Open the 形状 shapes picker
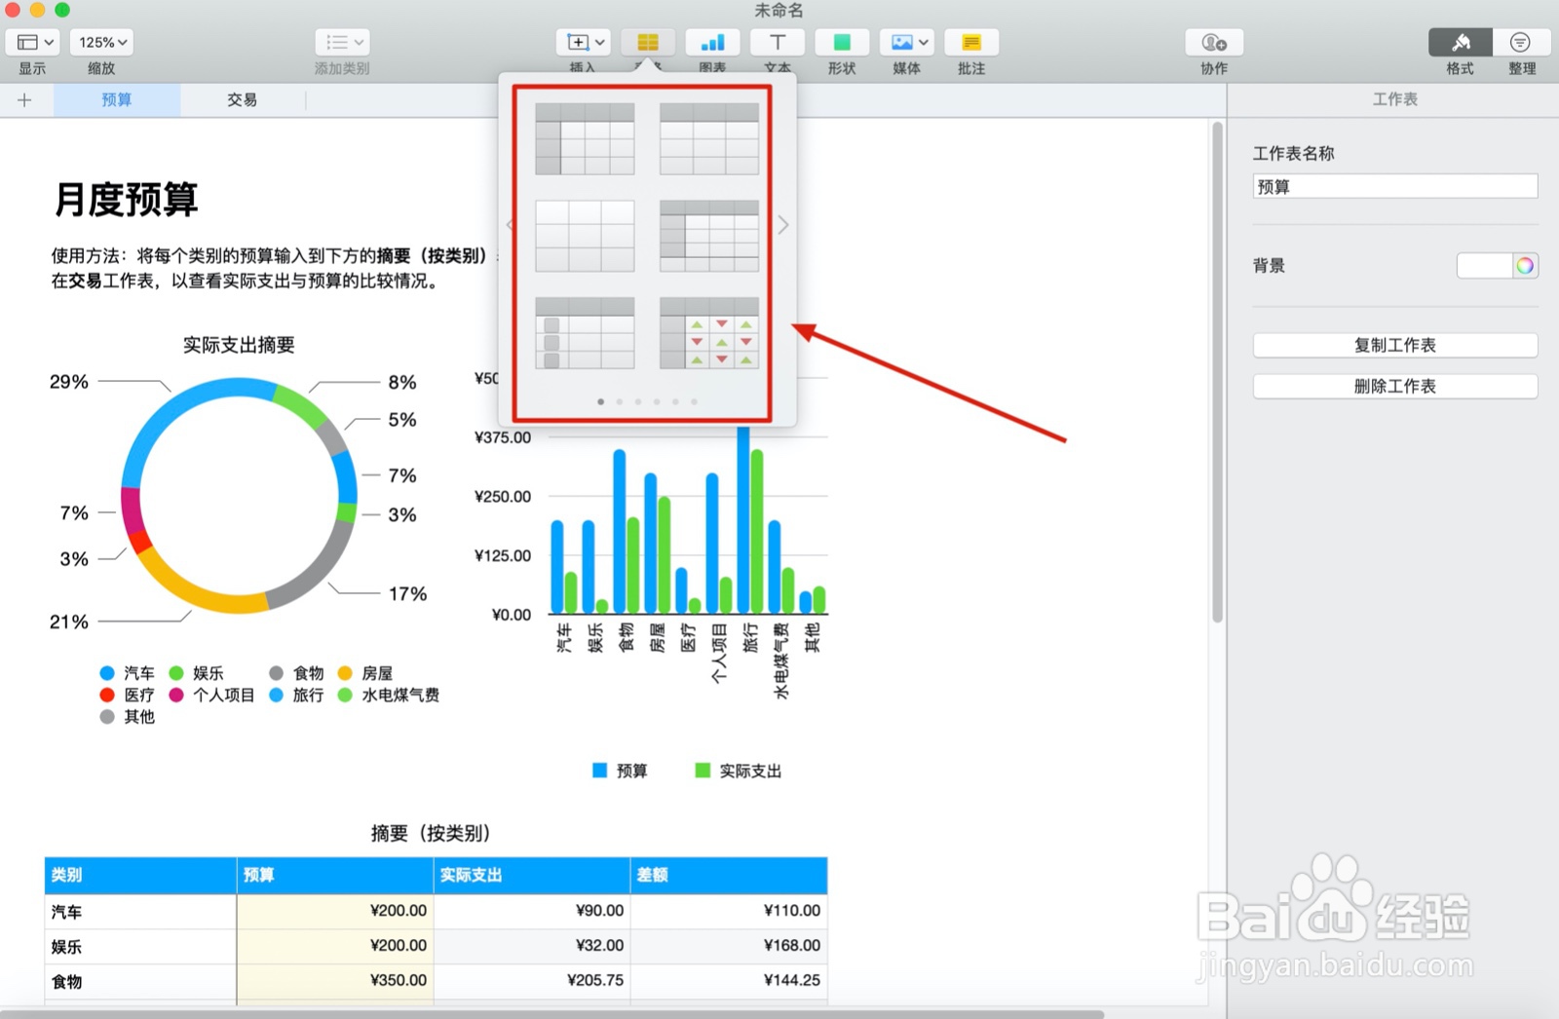 tap(841, 42)
